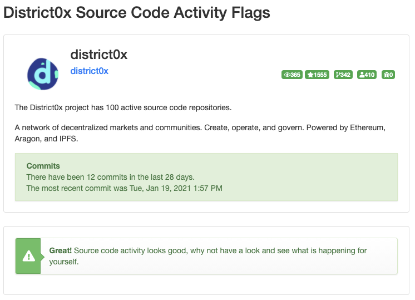
Task: Click 'Great!' source code activity message
Action: point(208,256)
